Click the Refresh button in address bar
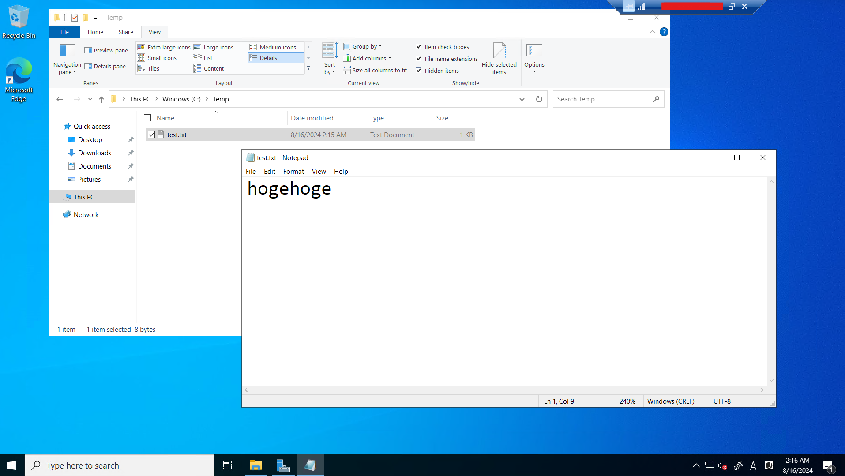 539,99
